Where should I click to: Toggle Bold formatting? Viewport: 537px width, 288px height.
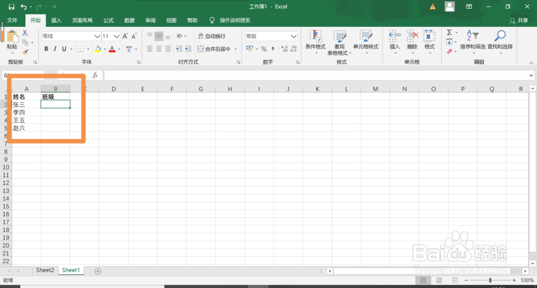click(46, 49)
